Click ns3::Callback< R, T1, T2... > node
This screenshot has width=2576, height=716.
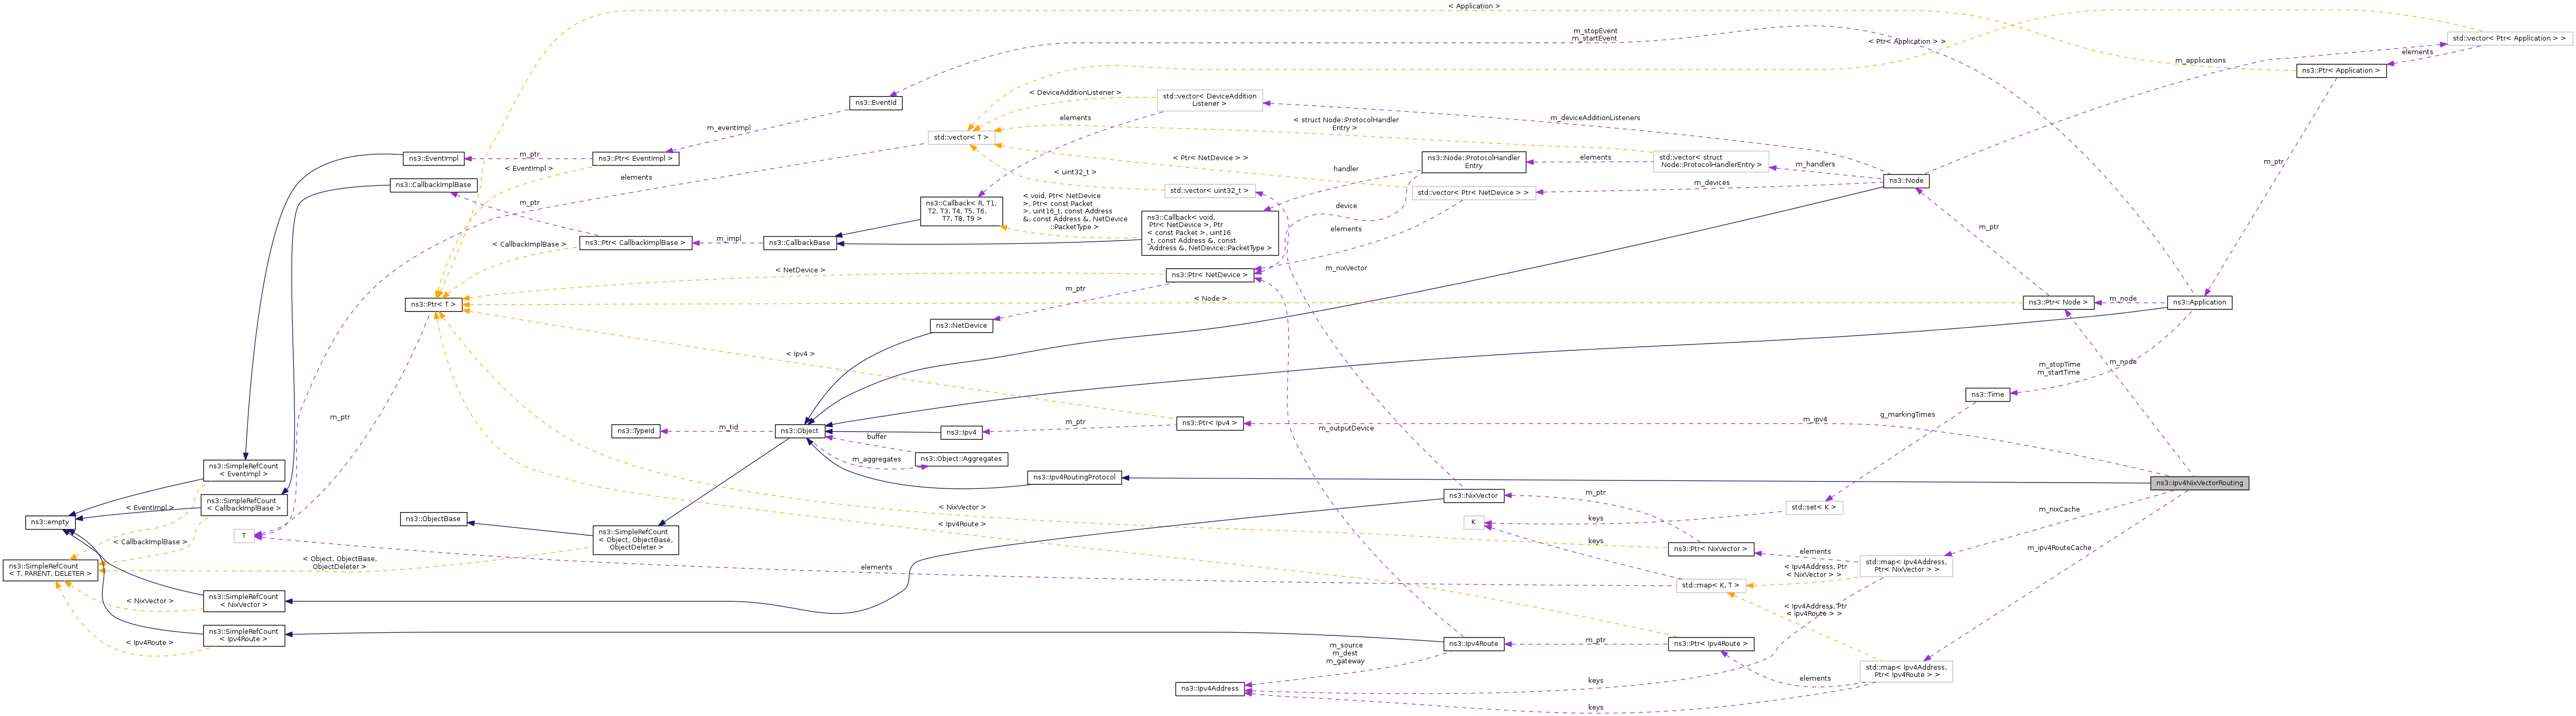coord(961,211)
